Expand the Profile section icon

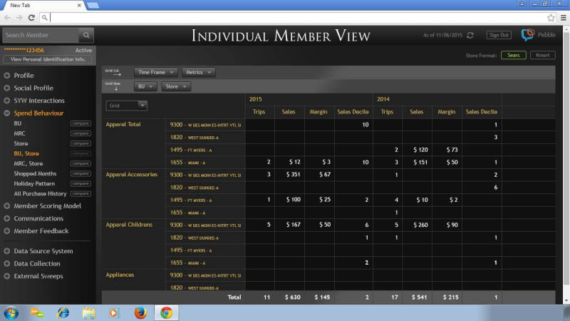7,76
